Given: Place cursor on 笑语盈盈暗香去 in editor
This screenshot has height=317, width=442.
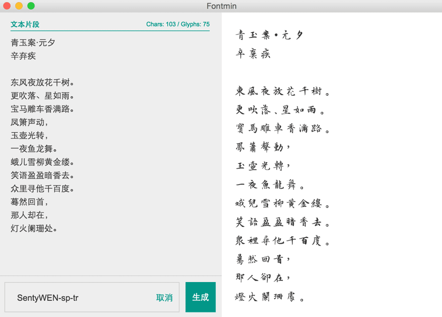Looking at the screenshot, I should [43, 176].
